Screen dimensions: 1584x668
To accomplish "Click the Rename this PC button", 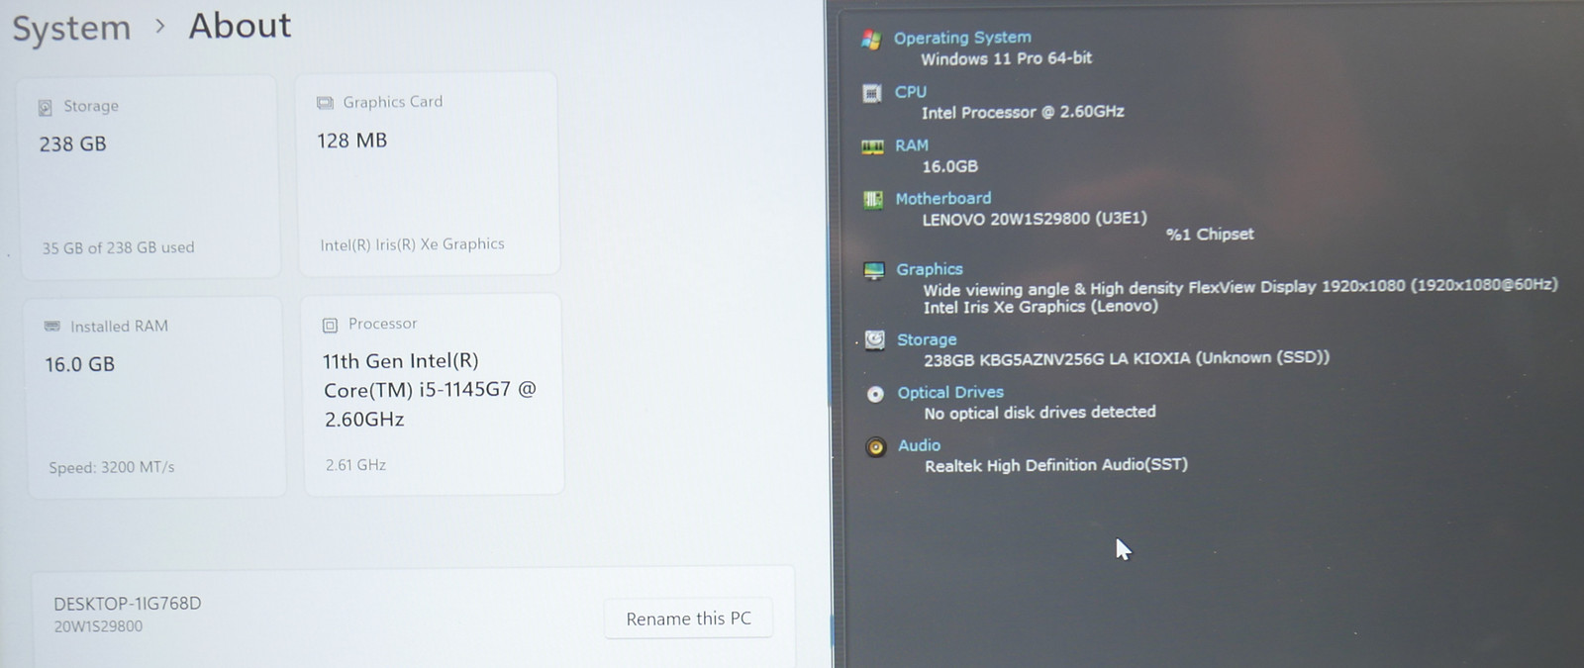I will pos(689,619).
